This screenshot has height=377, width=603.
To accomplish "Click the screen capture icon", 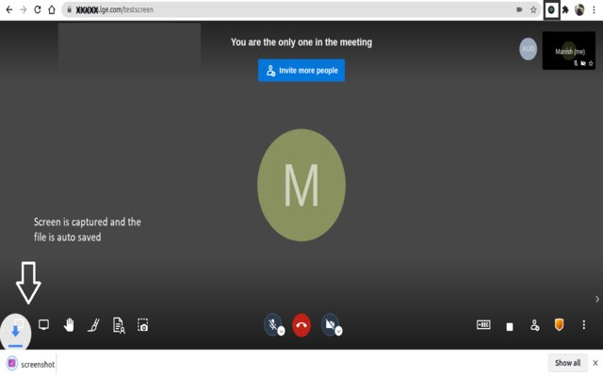I will (143, 325).
